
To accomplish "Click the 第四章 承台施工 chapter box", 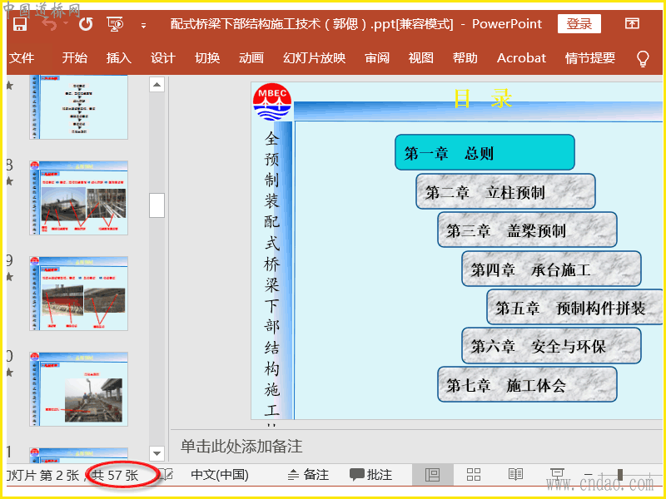I will (x=551, y=269).
